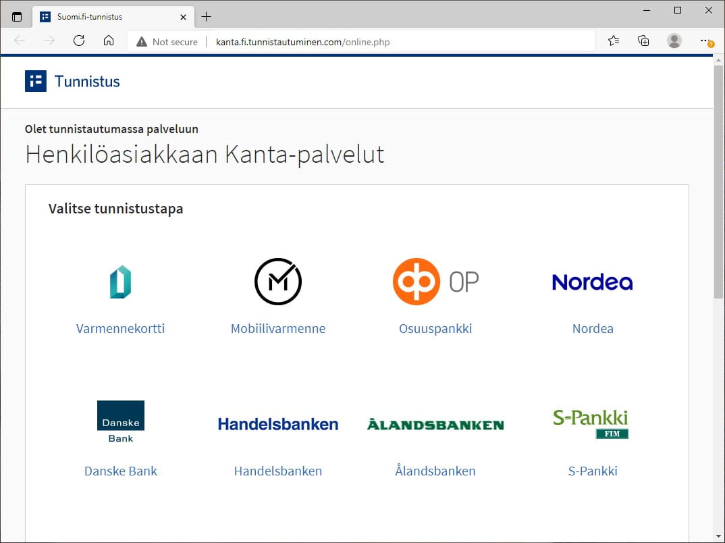
Task: Click the Henkilöasiakkaan Kanta-palvelut heading
Action: point(205,155)
